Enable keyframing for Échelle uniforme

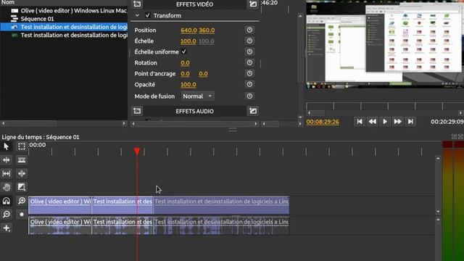click(249, 51)
